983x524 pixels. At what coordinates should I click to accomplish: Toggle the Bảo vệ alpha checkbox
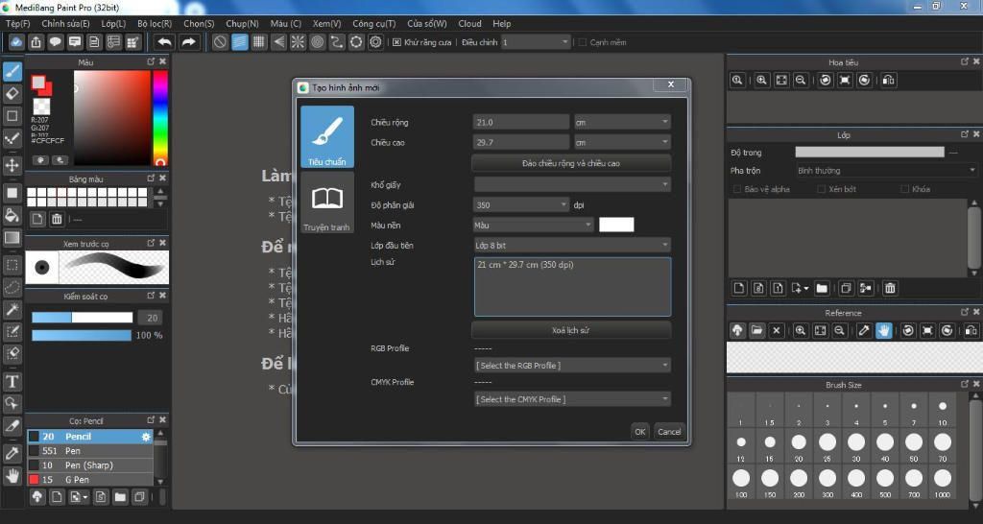(x=737, y=189)
